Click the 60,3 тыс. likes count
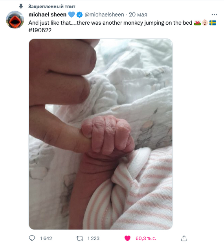This screenshot has height=246, width=224. 146,239
